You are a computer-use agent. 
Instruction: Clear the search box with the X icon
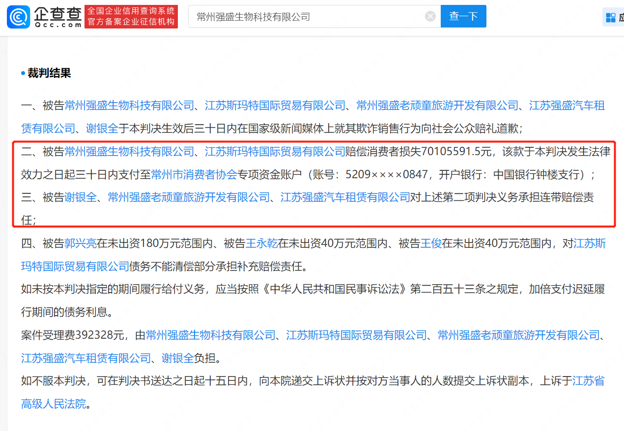[430, 16]
